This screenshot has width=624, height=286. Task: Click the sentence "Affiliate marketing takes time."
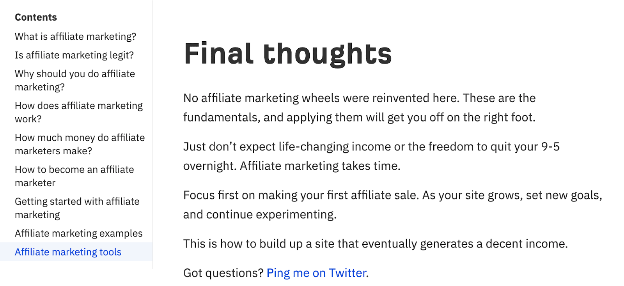click(320, 166)
